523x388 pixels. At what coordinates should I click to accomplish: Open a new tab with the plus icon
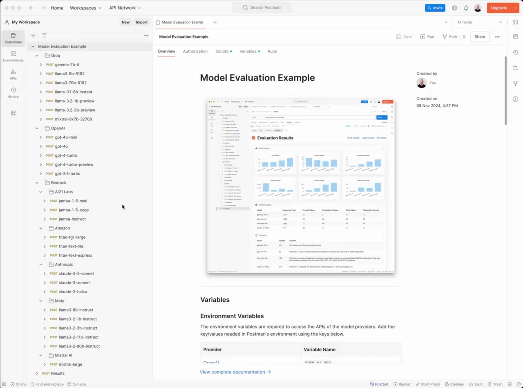pyautogui.click(x=215, y=22)
